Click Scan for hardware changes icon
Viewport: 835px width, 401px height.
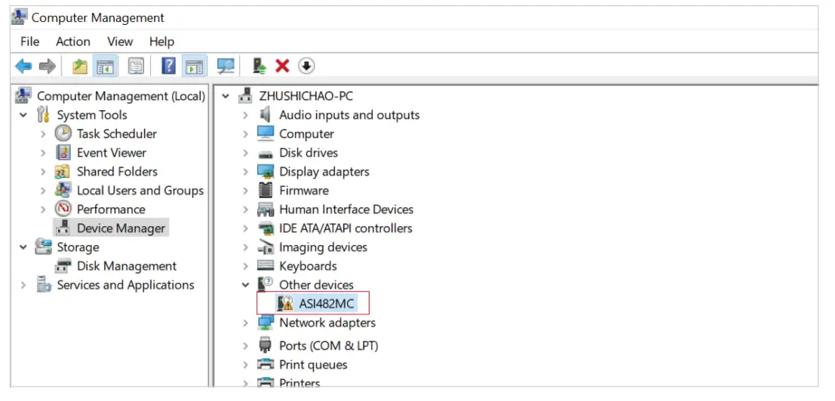click(x=226, y=66)
